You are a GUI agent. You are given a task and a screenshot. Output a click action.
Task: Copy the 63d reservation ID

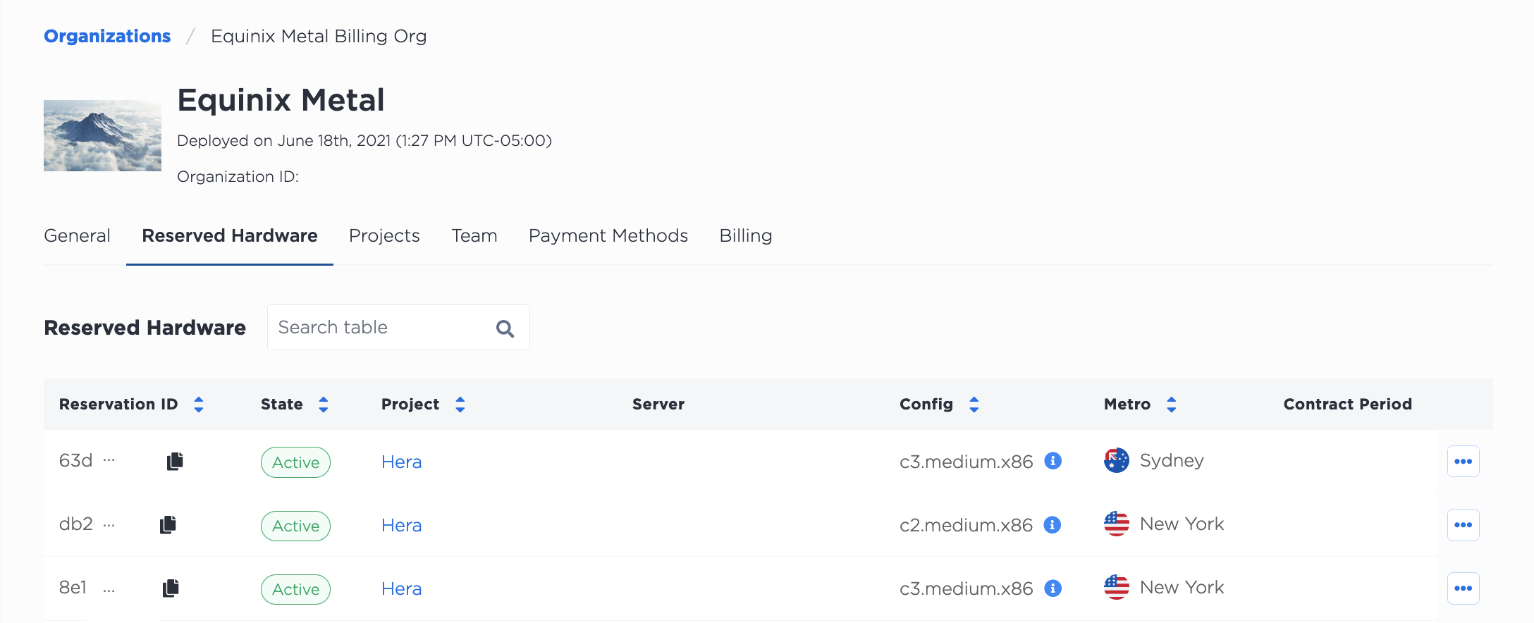(175, 462)
